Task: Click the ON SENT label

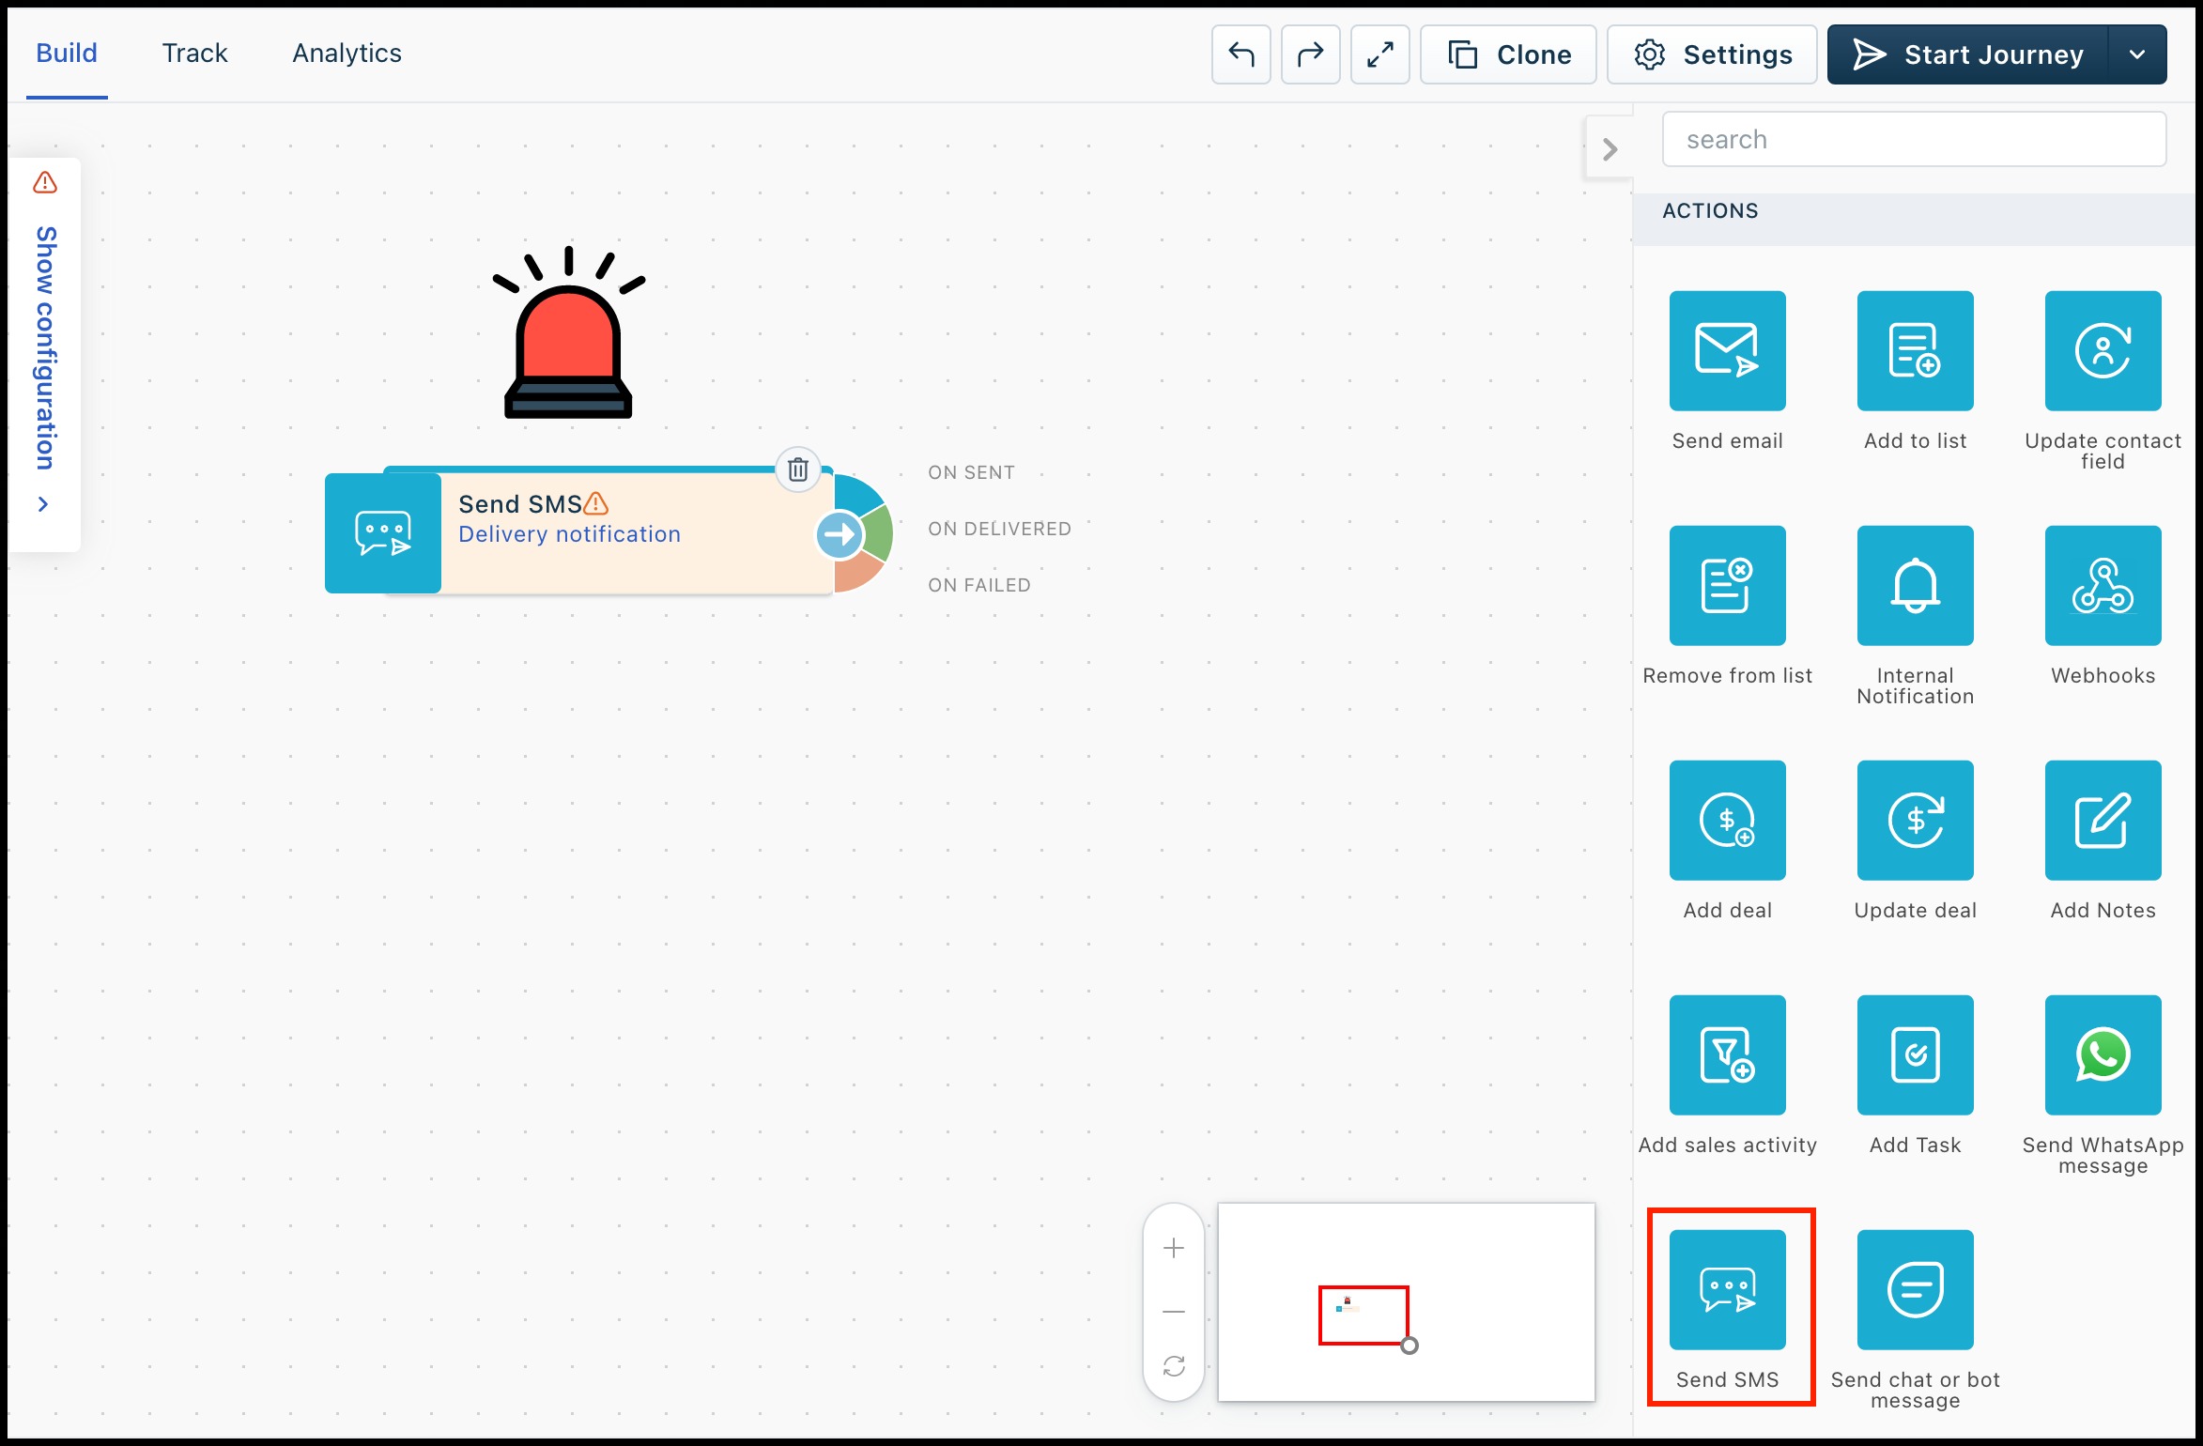Action: click(x=971, y=473)
